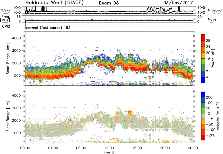The image size is (223, 154).
Task: Click the 20:00 time axis tick label
Action: [165, 148]
